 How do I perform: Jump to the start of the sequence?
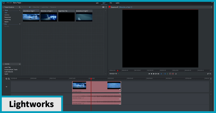(x=149, y=74)
